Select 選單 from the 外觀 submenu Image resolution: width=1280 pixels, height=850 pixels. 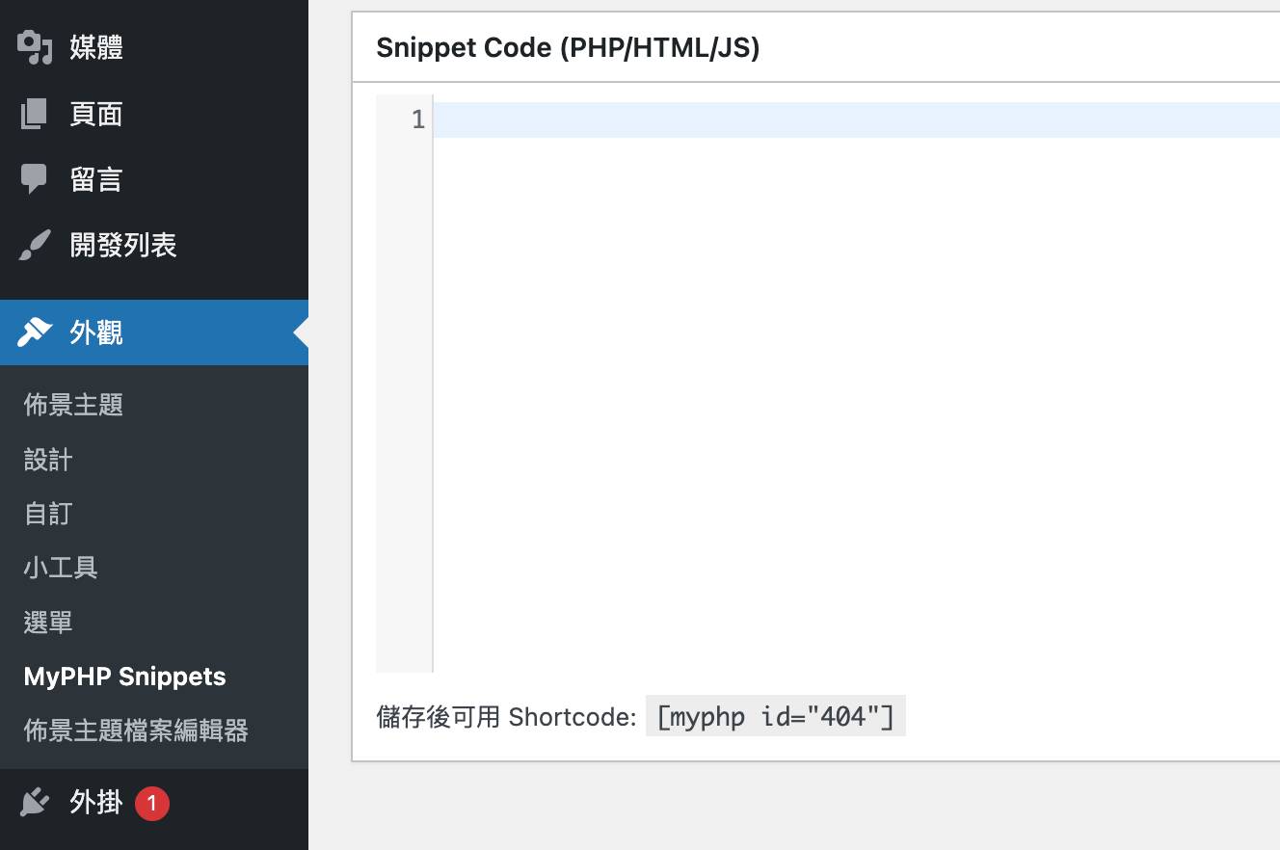48,623
